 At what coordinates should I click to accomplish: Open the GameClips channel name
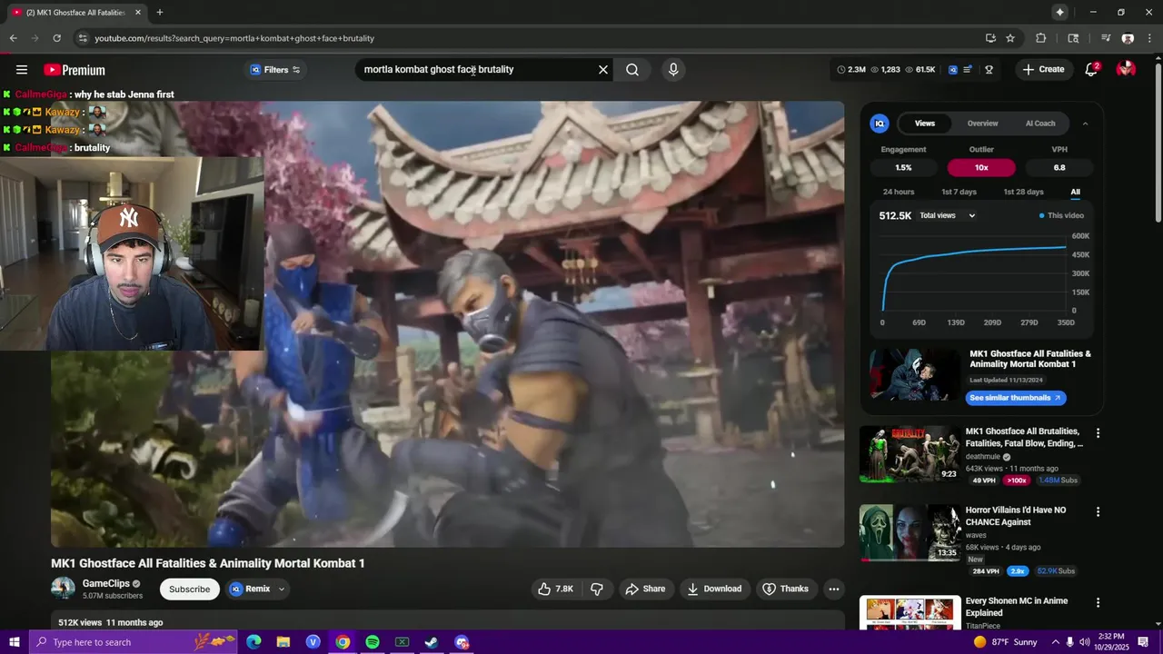[106, 583]
